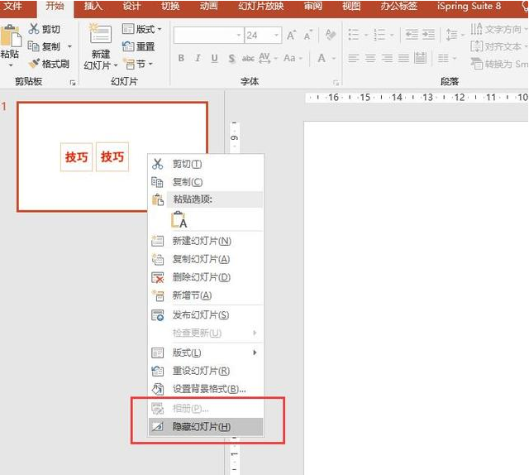Click Format Background (设置背景格式) menu entry

pyautogui.click(x=208, y=389)
